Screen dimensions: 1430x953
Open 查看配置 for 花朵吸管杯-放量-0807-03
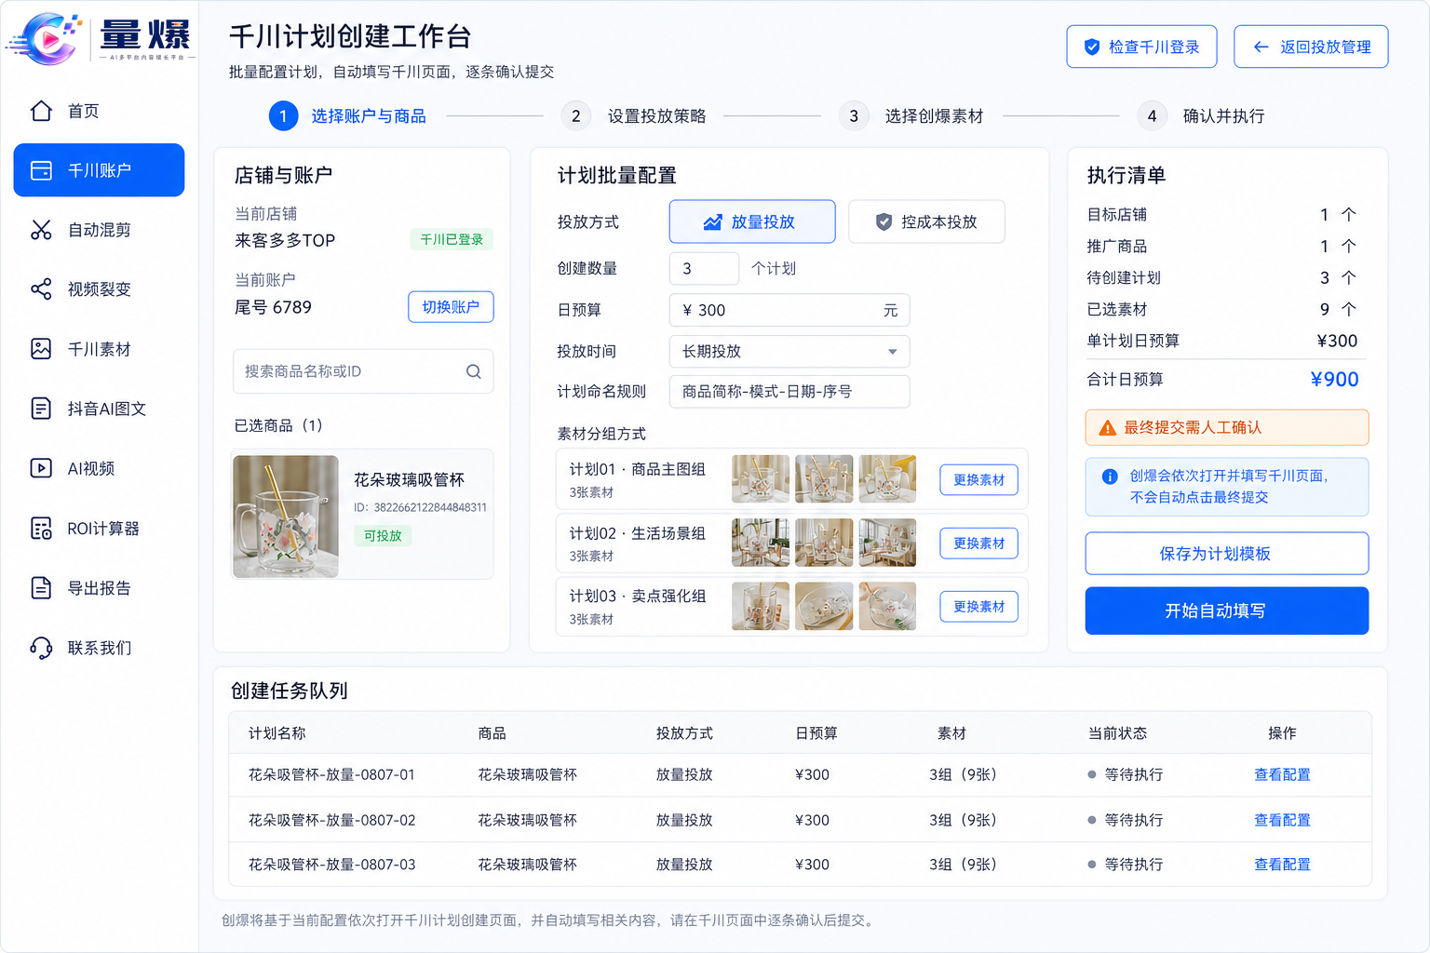[x=1282, y=865]
